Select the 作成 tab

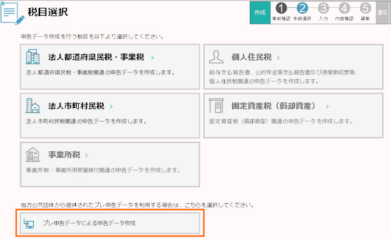(x=260, y=13)
